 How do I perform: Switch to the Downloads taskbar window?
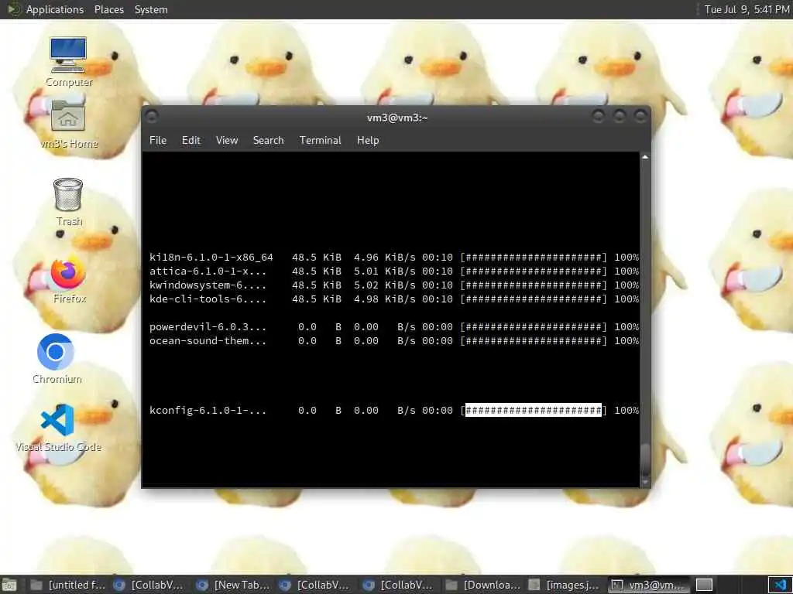pos(483,585)
